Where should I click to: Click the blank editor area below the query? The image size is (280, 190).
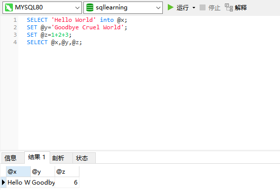tap(148, 98)
